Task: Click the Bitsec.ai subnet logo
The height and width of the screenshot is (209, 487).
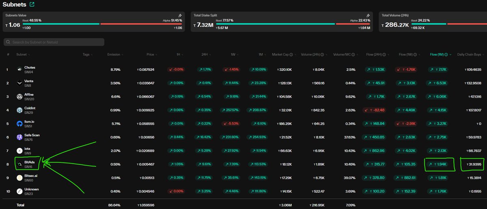Action: coord(19,178)
